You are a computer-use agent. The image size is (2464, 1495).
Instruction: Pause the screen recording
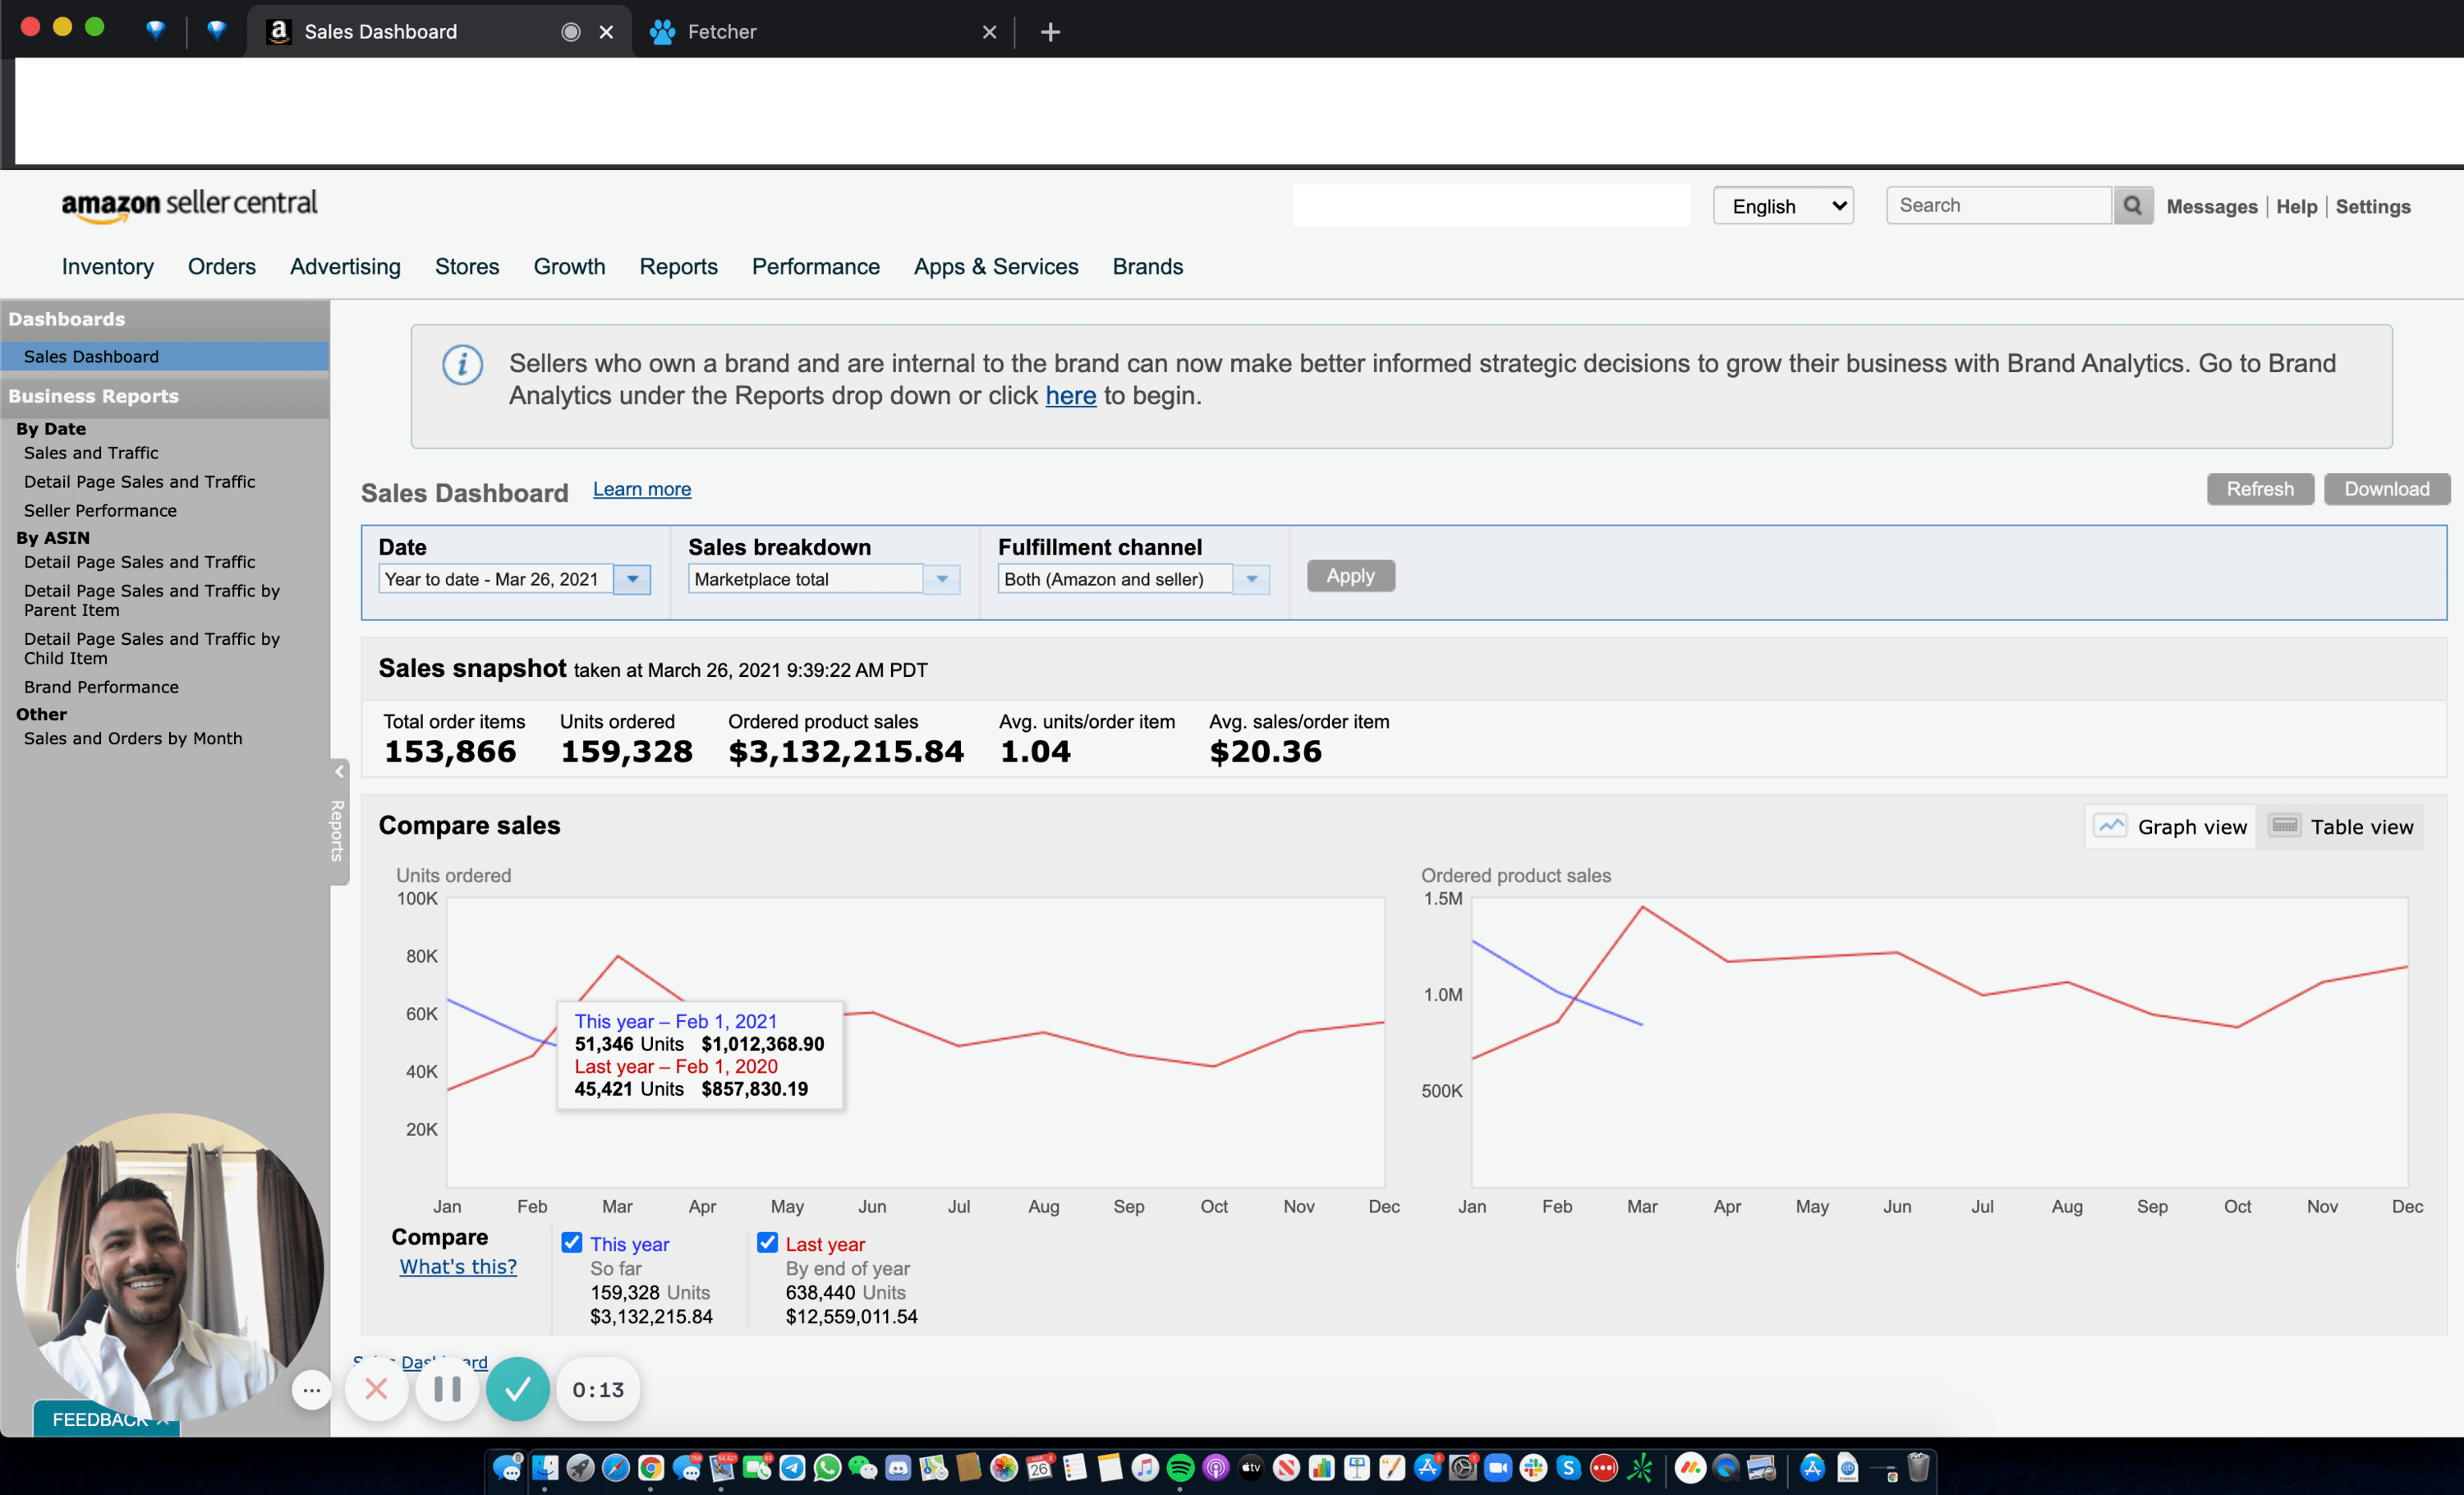447,1389
